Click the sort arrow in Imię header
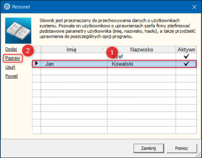 [x=103, y=50]
